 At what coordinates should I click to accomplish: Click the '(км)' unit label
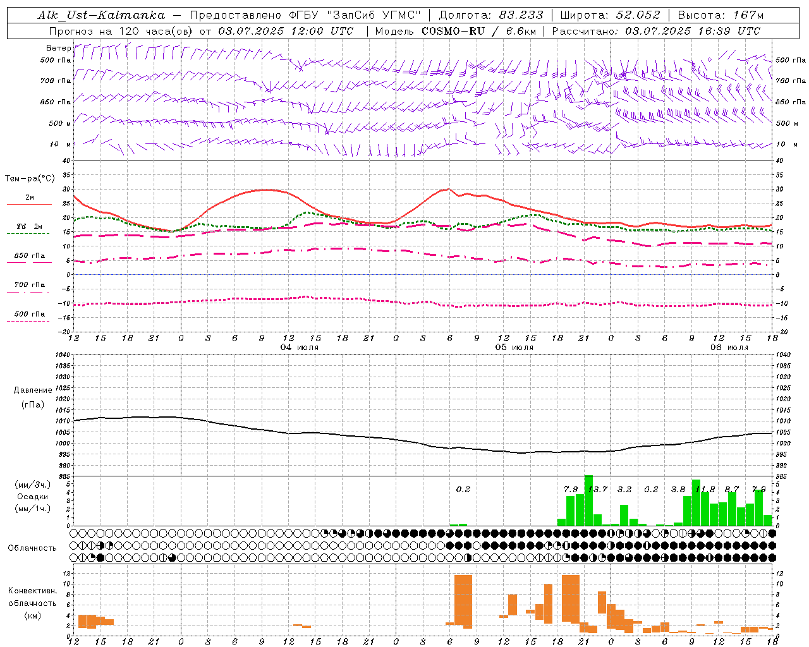33,615
